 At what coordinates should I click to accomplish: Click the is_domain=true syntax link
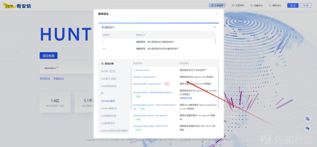pyautogui.click(x=141, y=70)
